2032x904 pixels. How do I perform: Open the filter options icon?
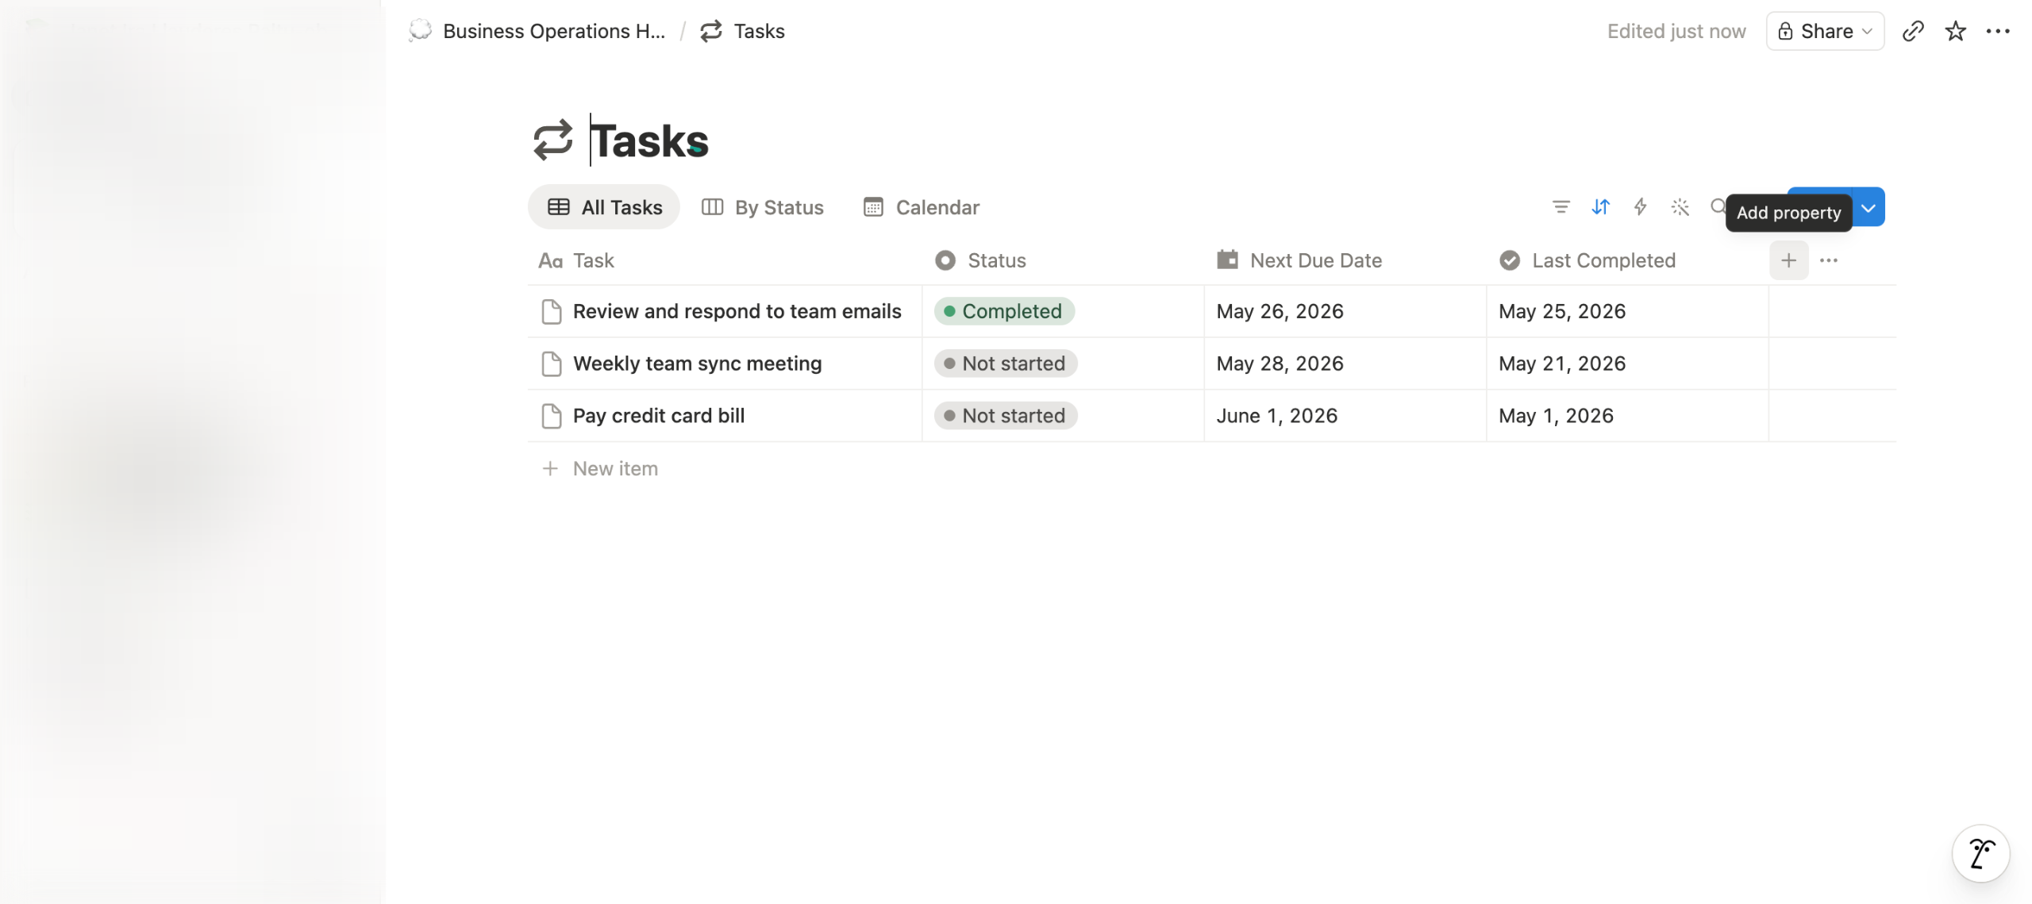1561,207
